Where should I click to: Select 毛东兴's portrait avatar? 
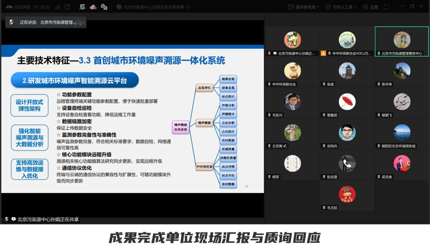(292, 102)
